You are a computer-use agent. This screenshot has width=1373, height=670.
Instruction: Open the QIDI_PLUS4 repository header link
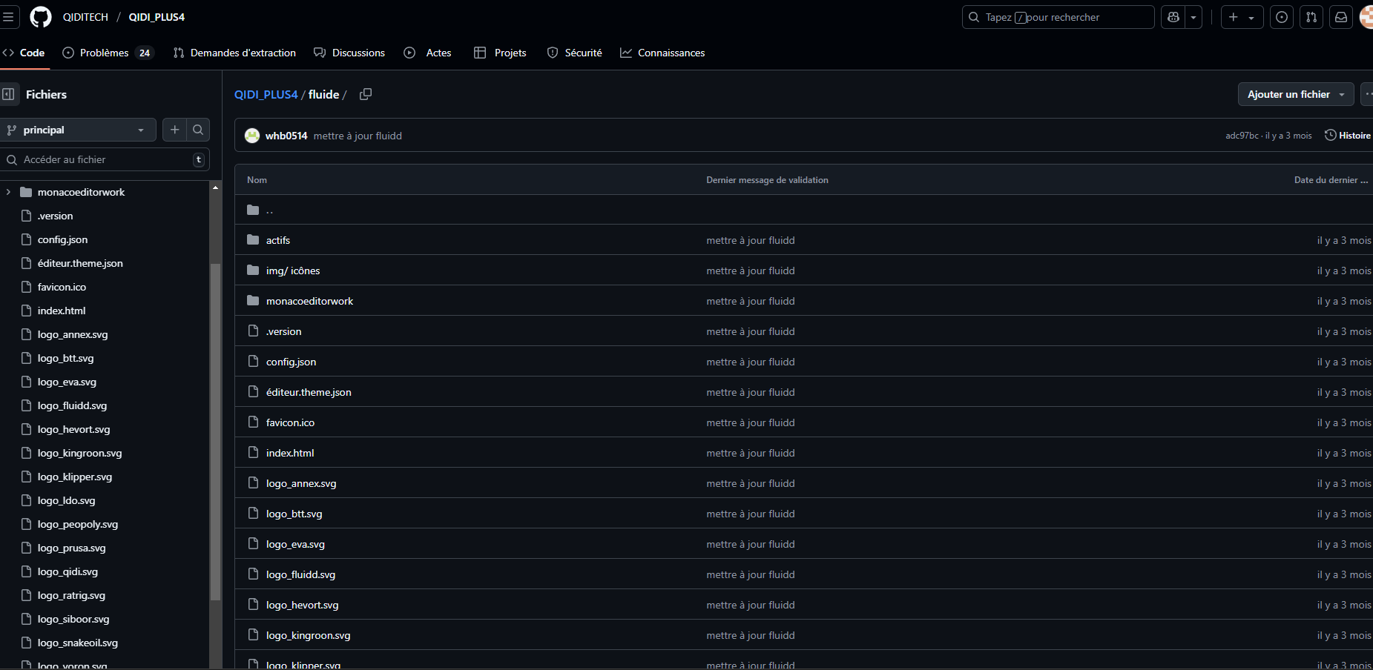coord(157,17)
